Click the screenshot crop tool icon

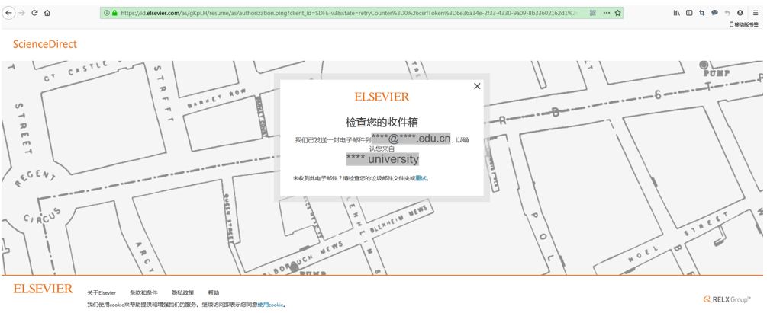[x=702, y=13]
